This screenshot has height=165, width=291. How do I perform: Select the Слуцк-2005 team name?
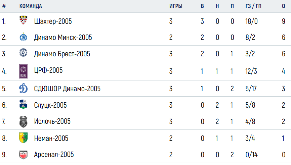click(50, 105)
